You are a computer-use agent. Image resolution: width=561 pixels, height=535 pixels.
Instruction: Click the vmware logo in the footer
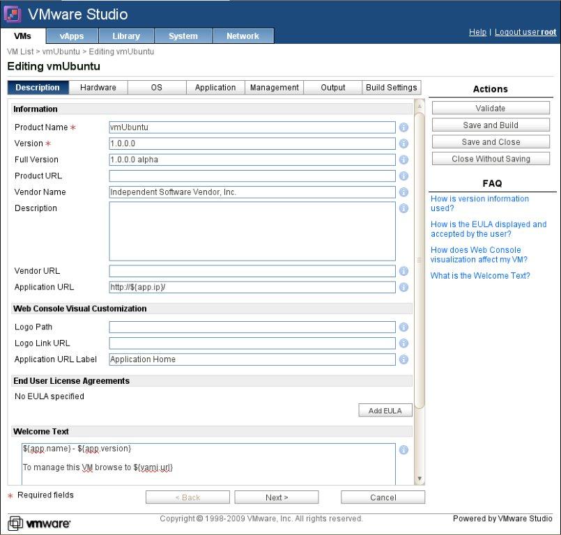pyautogui.click(x=39, y=523)
